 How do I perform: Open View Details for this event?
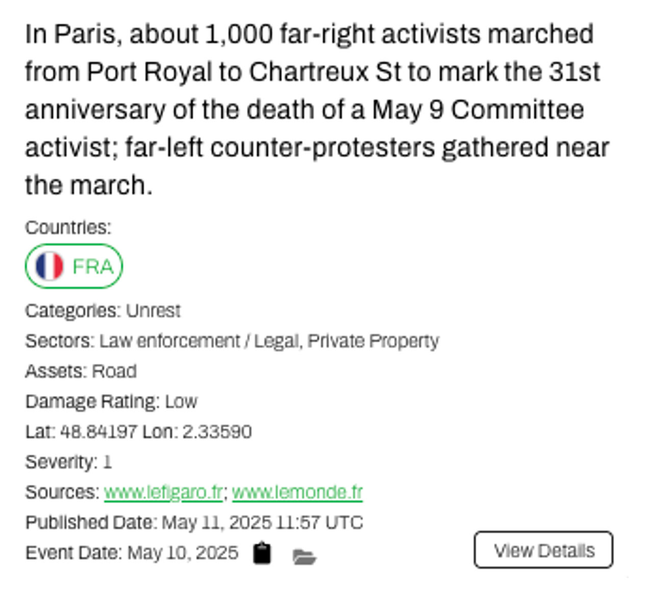coord(543,550)
